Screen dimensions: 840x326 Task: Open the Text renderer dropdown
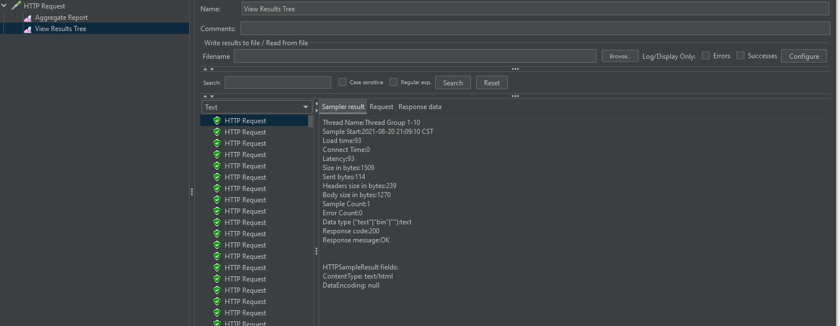click(256, 107)
